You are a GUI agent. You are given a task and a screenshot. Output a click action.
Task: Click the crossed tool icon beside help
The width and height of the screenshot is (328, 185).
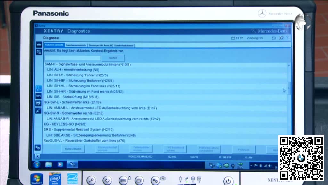281,38
